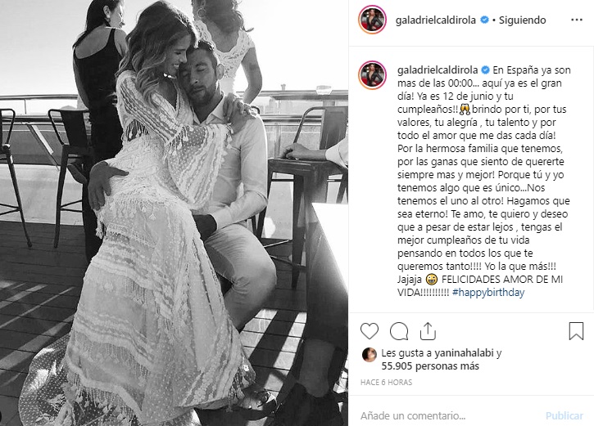The height and width of the screenshot is (426, 594).
Task: Open the header profile picture of galadrielcaldirola
Action: coord(372,20)
